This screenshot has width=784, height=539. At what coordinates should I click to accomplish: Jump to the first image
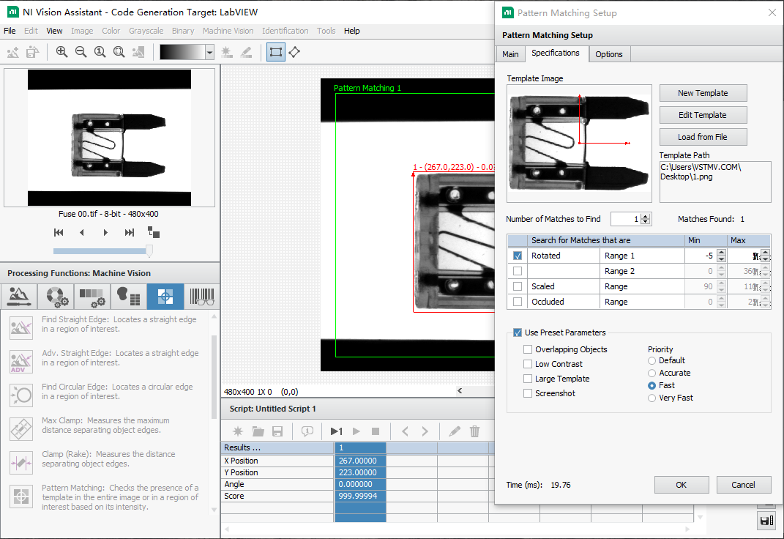point(59,232)
